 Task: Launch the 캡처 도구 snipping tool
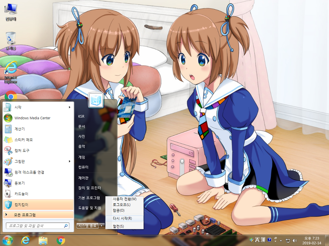pos(38,150)
